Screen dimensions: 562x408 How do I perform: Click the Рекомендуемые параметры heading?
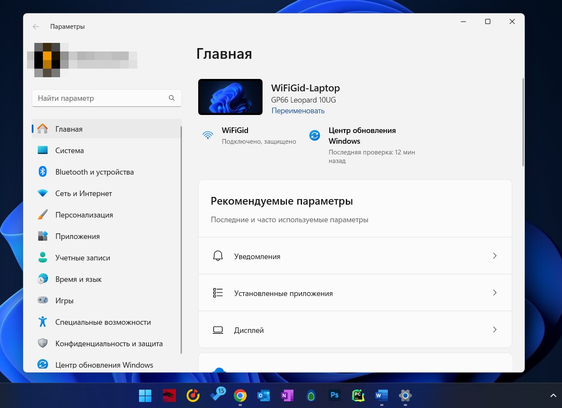tap(282, 201)
